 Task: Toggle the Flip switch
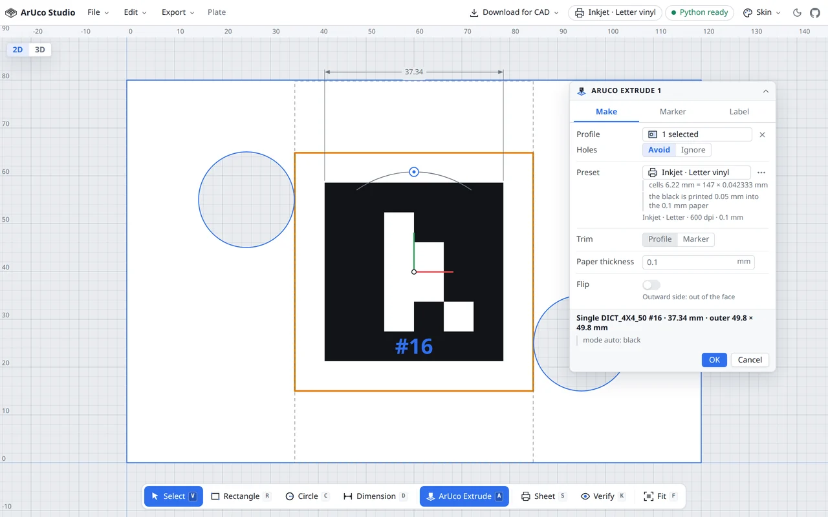tap(651, 285)
